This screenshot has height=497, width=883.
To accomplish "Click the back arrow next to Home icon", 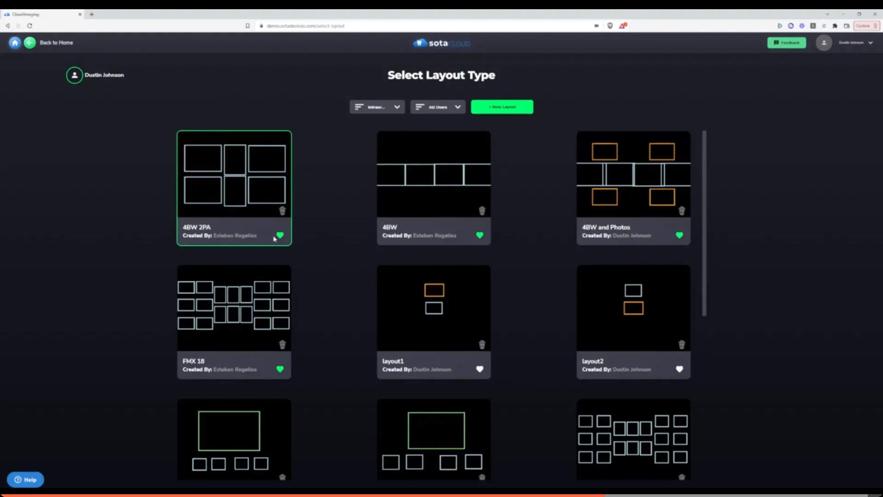I will click(30, 42).
